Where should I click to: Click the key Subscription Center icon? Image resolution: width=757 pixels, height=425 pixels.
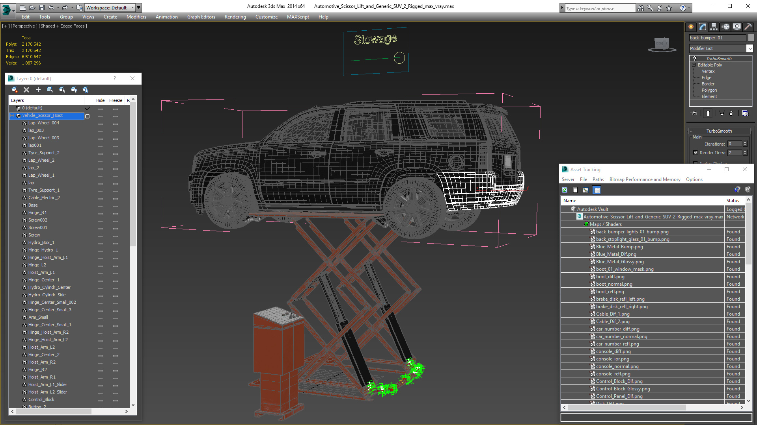pyautogui.click(x=650, y=8)
